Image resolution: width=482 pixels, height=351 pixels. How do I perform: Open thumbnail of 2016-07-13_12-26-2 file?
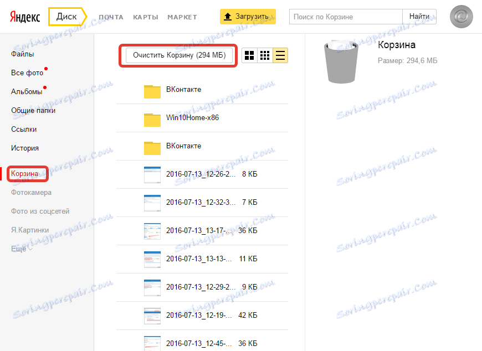coord(152,174)
